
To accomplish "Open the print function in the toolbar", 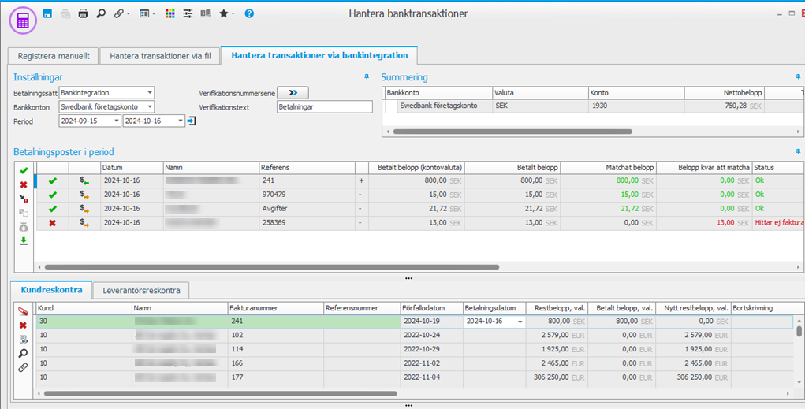I will [x=83, y=14].
